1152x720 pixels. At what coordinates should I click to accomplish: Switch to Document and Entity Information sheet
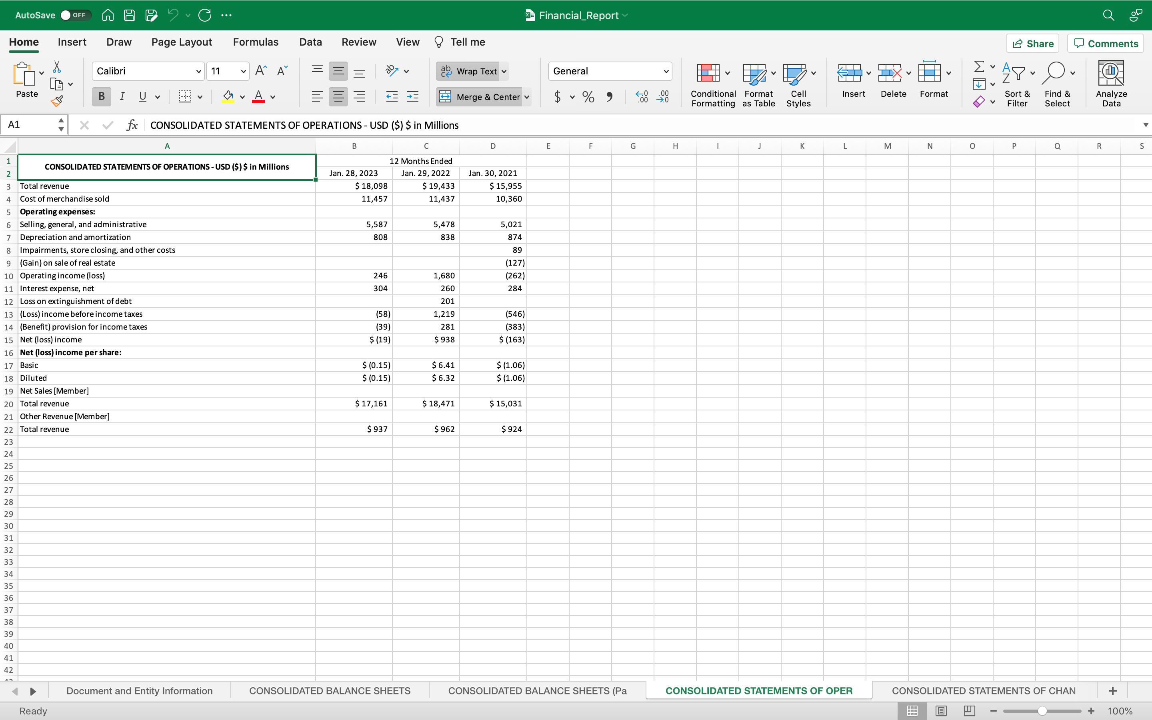point(140,691)
